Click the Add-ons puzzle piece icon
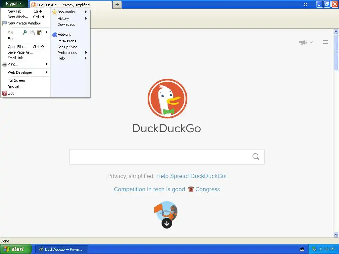This screenshot has width=339, height=254. [x=55, y=34]
